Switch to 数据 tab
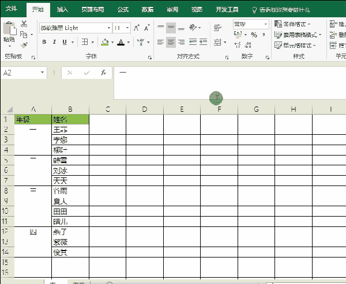346x284 pixels. pos(148,9)
